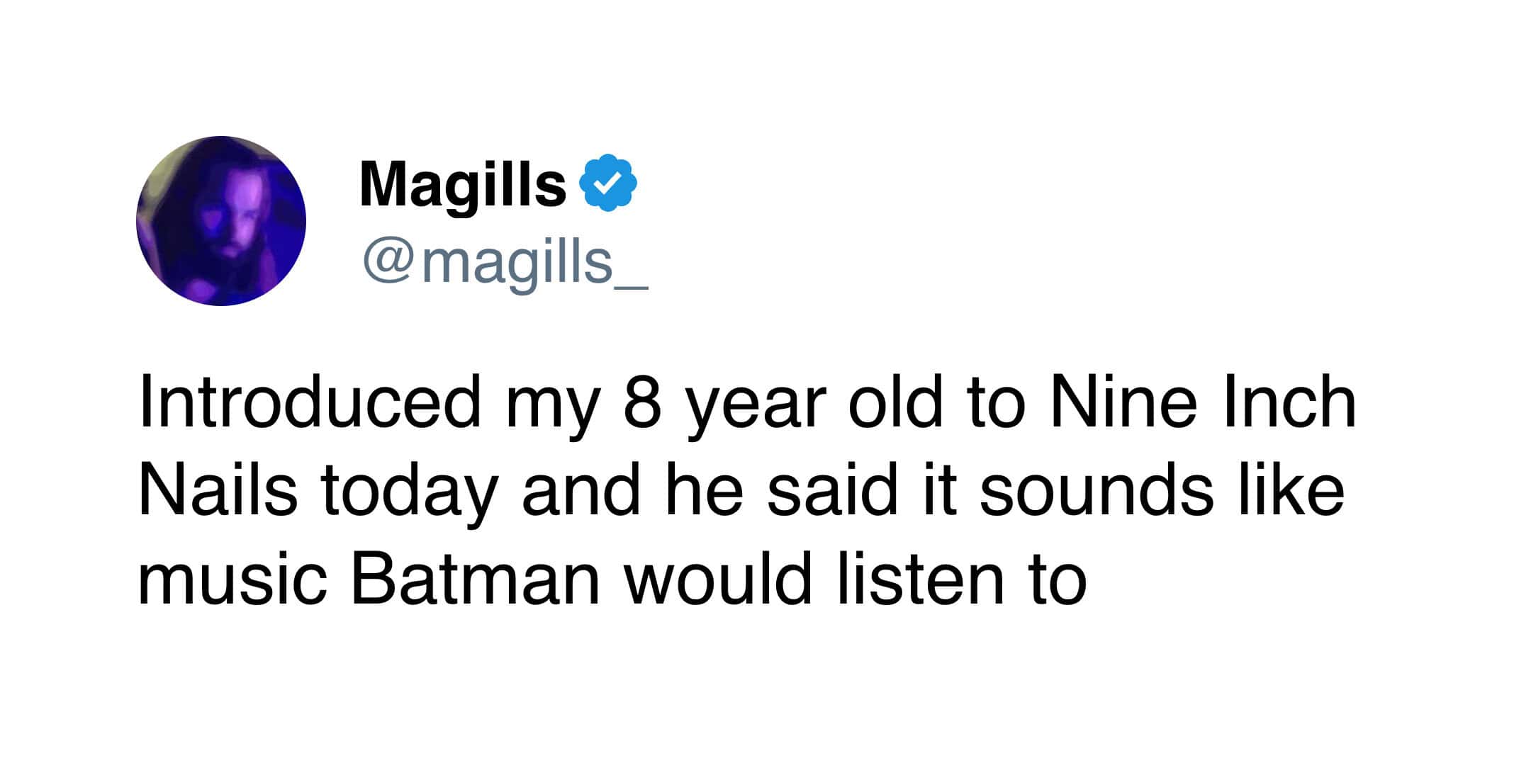
Task: Click the word 'music' in the tweet
Action: [232, 579]
